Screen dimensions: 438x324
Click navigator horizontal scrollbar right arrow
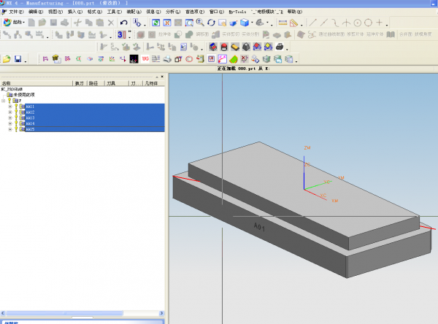tap(161, 313)
